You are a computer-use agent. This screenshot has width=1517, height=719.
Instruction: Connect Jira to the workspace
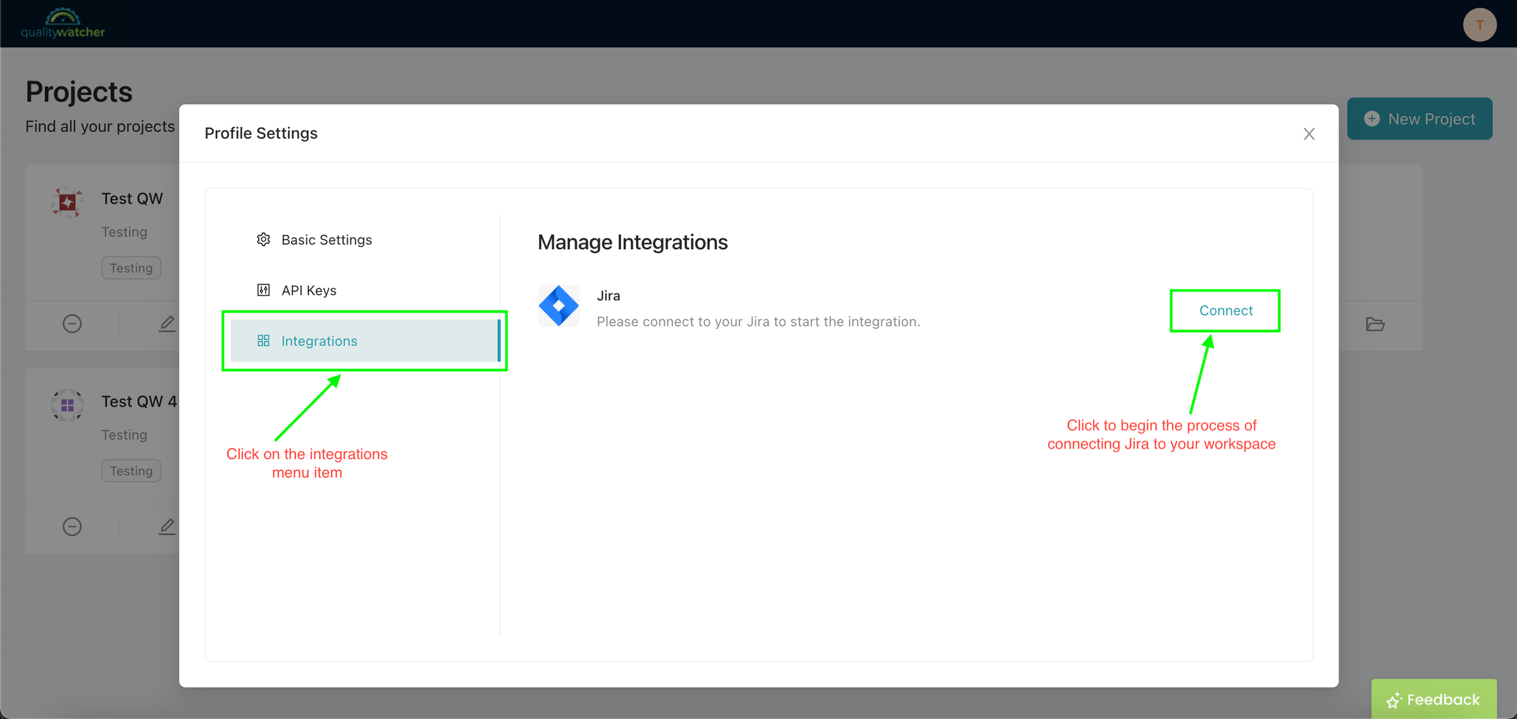click(x=1225, y=310)
